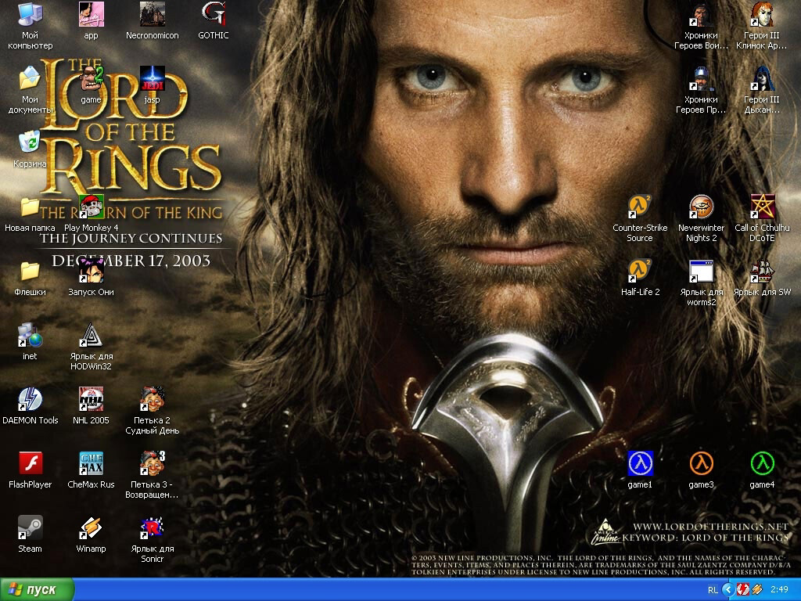Select the Хроники Героев Пр… shortcut
801x601 pixels.
pyautogui.click(x=701, y=78)
